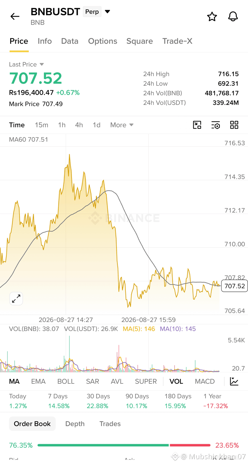This screenshot has width=248, height=464.
Task: Click the 180 Days 15.95% performance
Action: [x=178, y=401]
